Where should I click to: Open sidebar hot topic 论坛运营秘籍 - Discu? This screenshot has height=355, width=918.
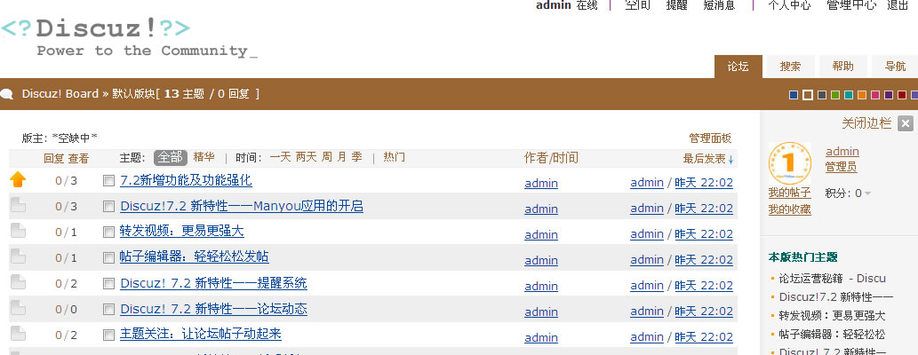[833, 279]
